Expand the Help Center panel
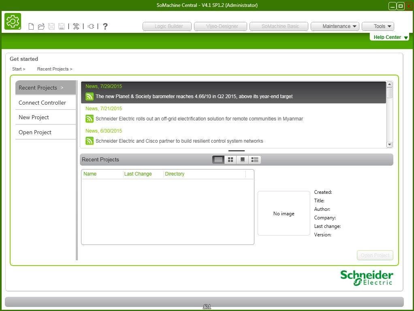The width and height of the screenshot is (414, 311). point(390,37)
